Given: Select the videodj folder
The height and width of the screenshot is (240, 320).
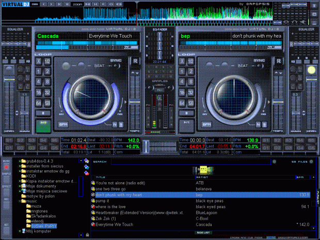Looking at the screenshot, I should pos(37,221).
